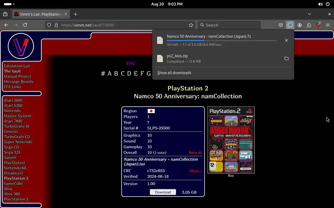Open the Activities overview button
Screen dimensions: 334x208
click(x=9, y=4)
